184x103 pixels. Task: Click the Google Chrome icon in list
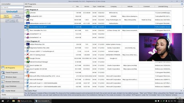click(28, 58)
